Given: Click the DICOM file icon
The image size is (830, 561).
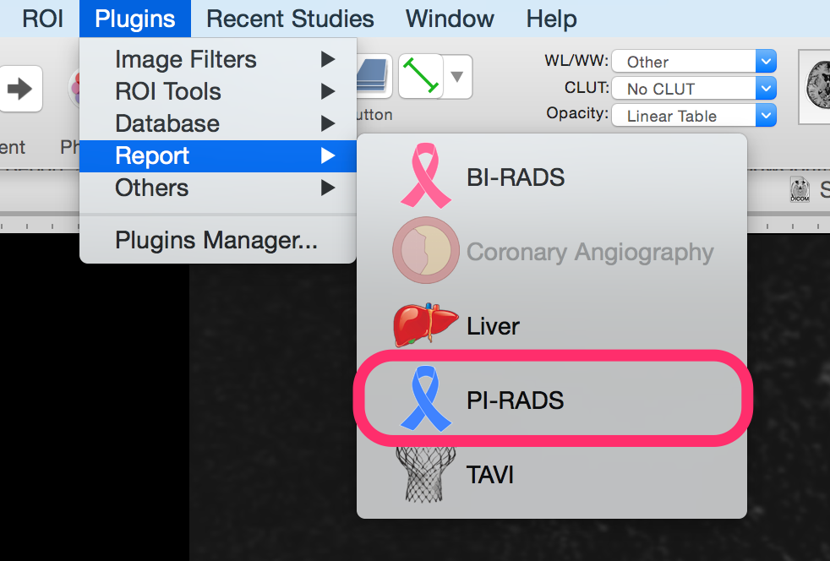Looking at the screenshot, I should [800, 189].
